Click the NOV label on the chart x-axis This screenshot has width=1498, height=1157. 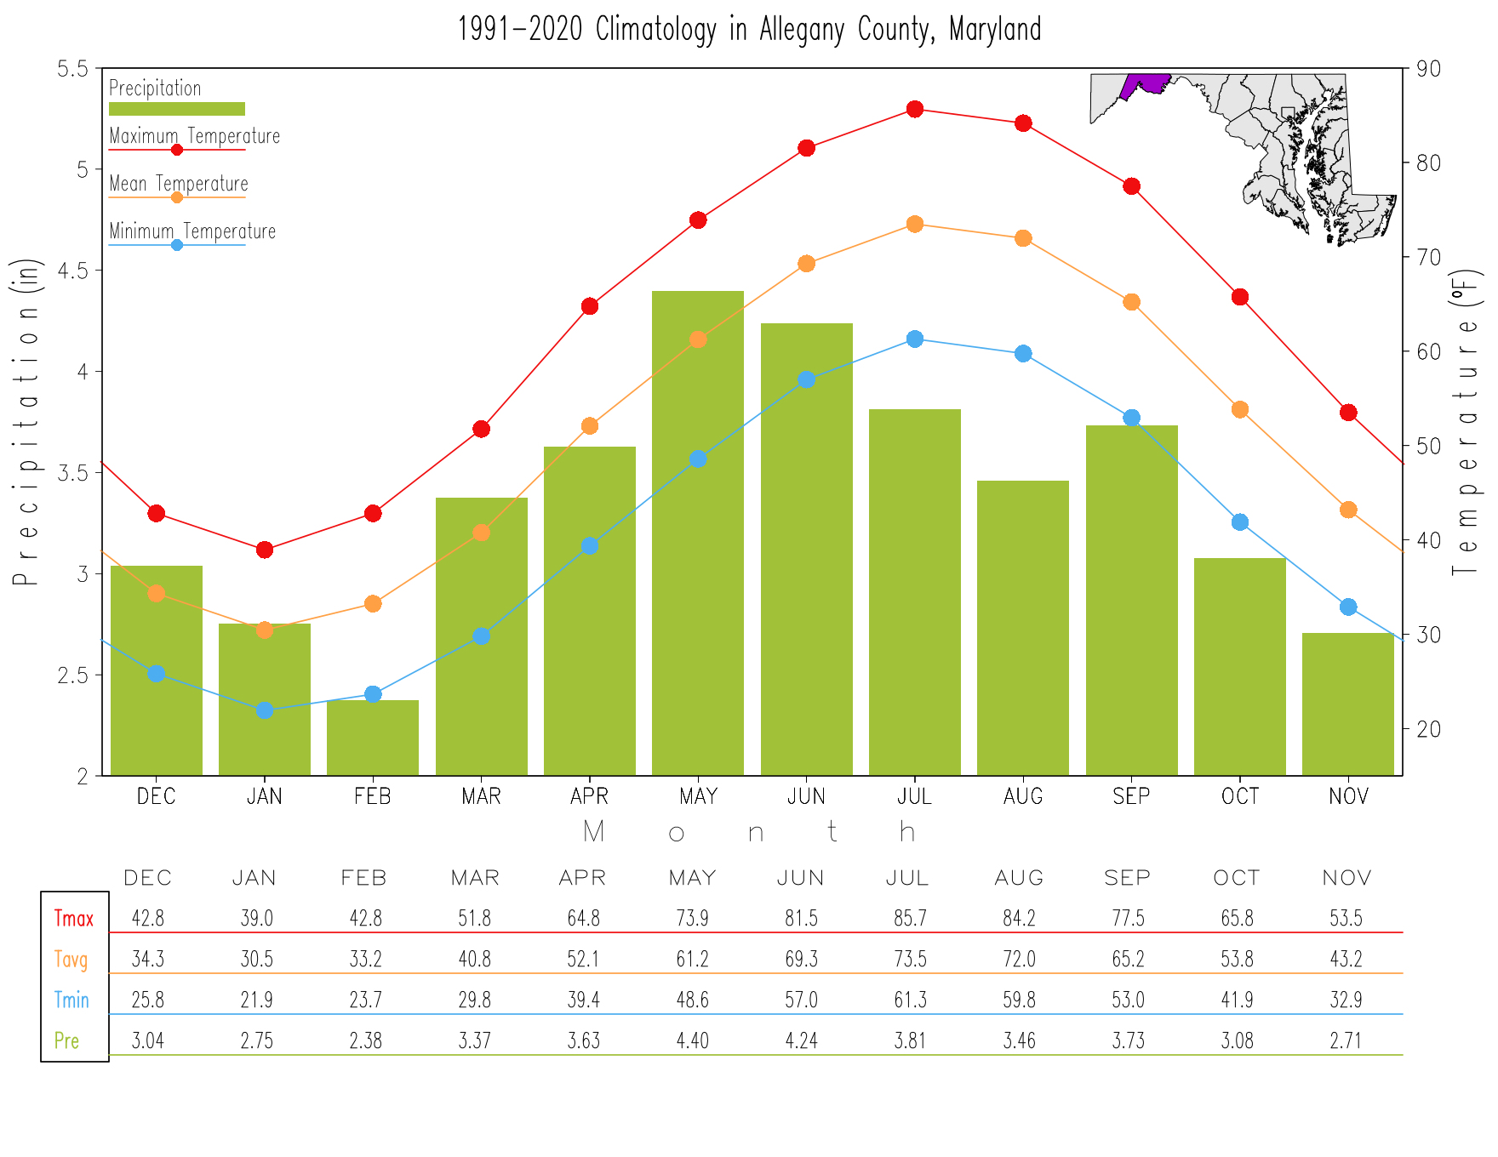[1349, 797]
